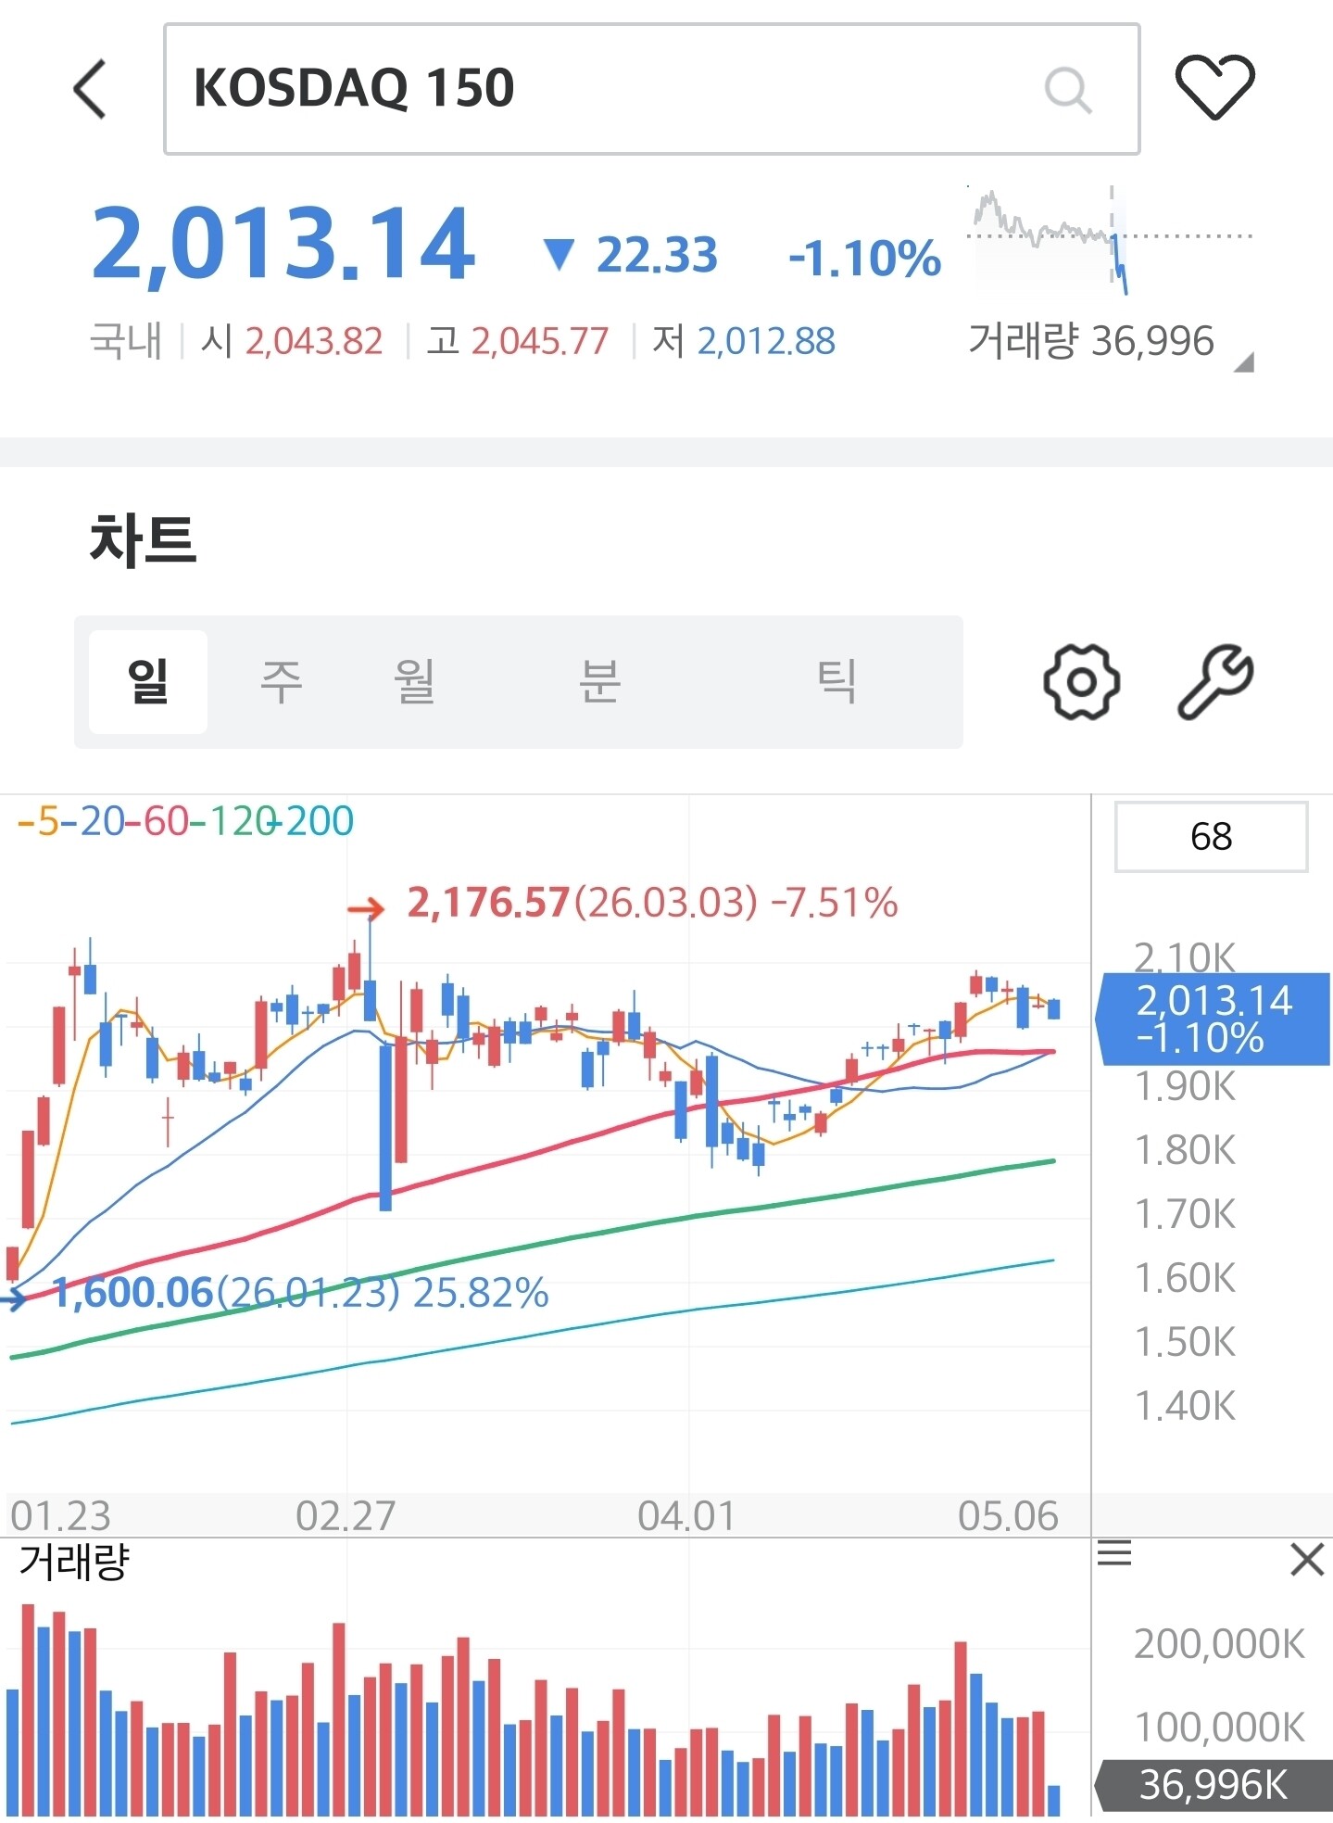
Task: Open the chart tools wrench icon
Action: click(1214, 681)
